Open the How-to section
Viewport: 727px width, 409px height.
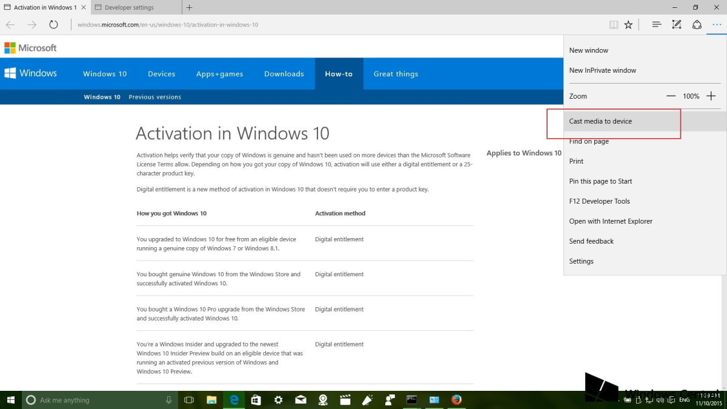pyautogui.click(x=339, y=73)
